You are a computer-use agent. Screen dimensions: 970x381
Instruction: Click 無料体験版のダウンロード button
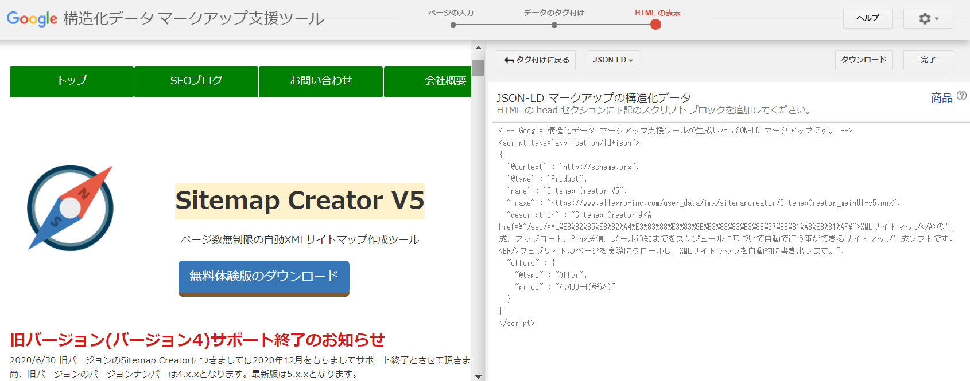pyautogui.click(x=264, y=277)
